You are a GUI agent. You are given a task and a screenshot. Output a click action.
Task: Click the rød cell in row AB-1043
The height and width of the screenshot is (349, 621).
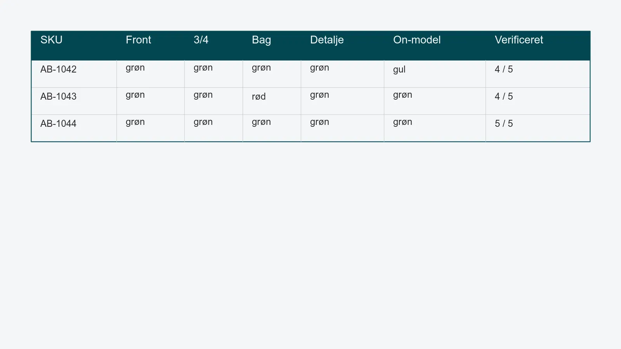pos(272,101)
